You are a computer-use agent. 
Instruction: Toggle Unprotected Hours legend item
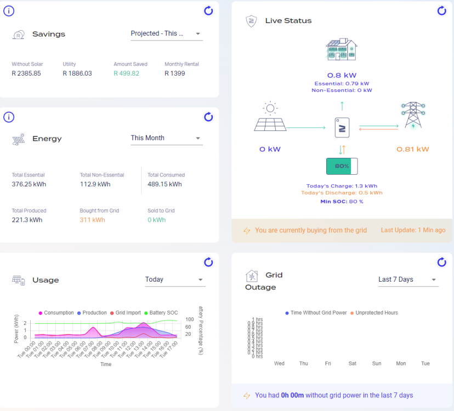pyautogui.click(x=374, y=313)
